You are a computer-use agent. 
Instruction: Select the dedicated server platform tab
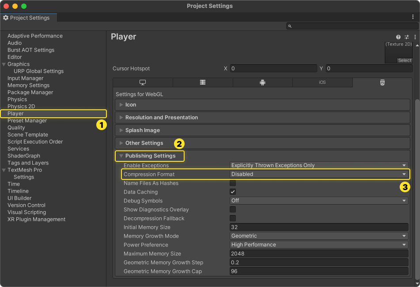pos(203,82)
